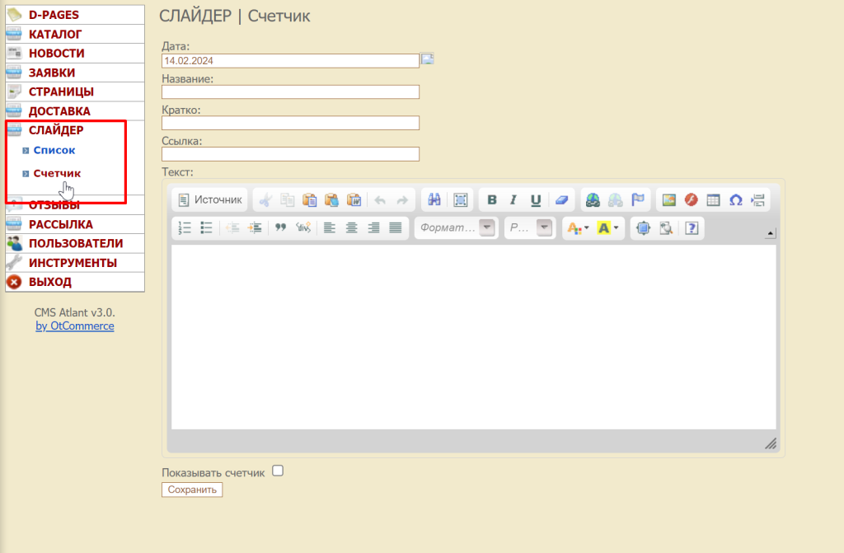The width and height of the screenshot is (844, 553).
Task: Click the Кратко input field
Action: point(290,123)
